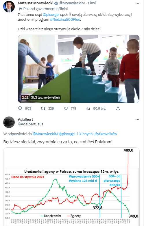144x226 pixels.
Task: Open reply icon with 903 comments
Action: pos(20,108)
